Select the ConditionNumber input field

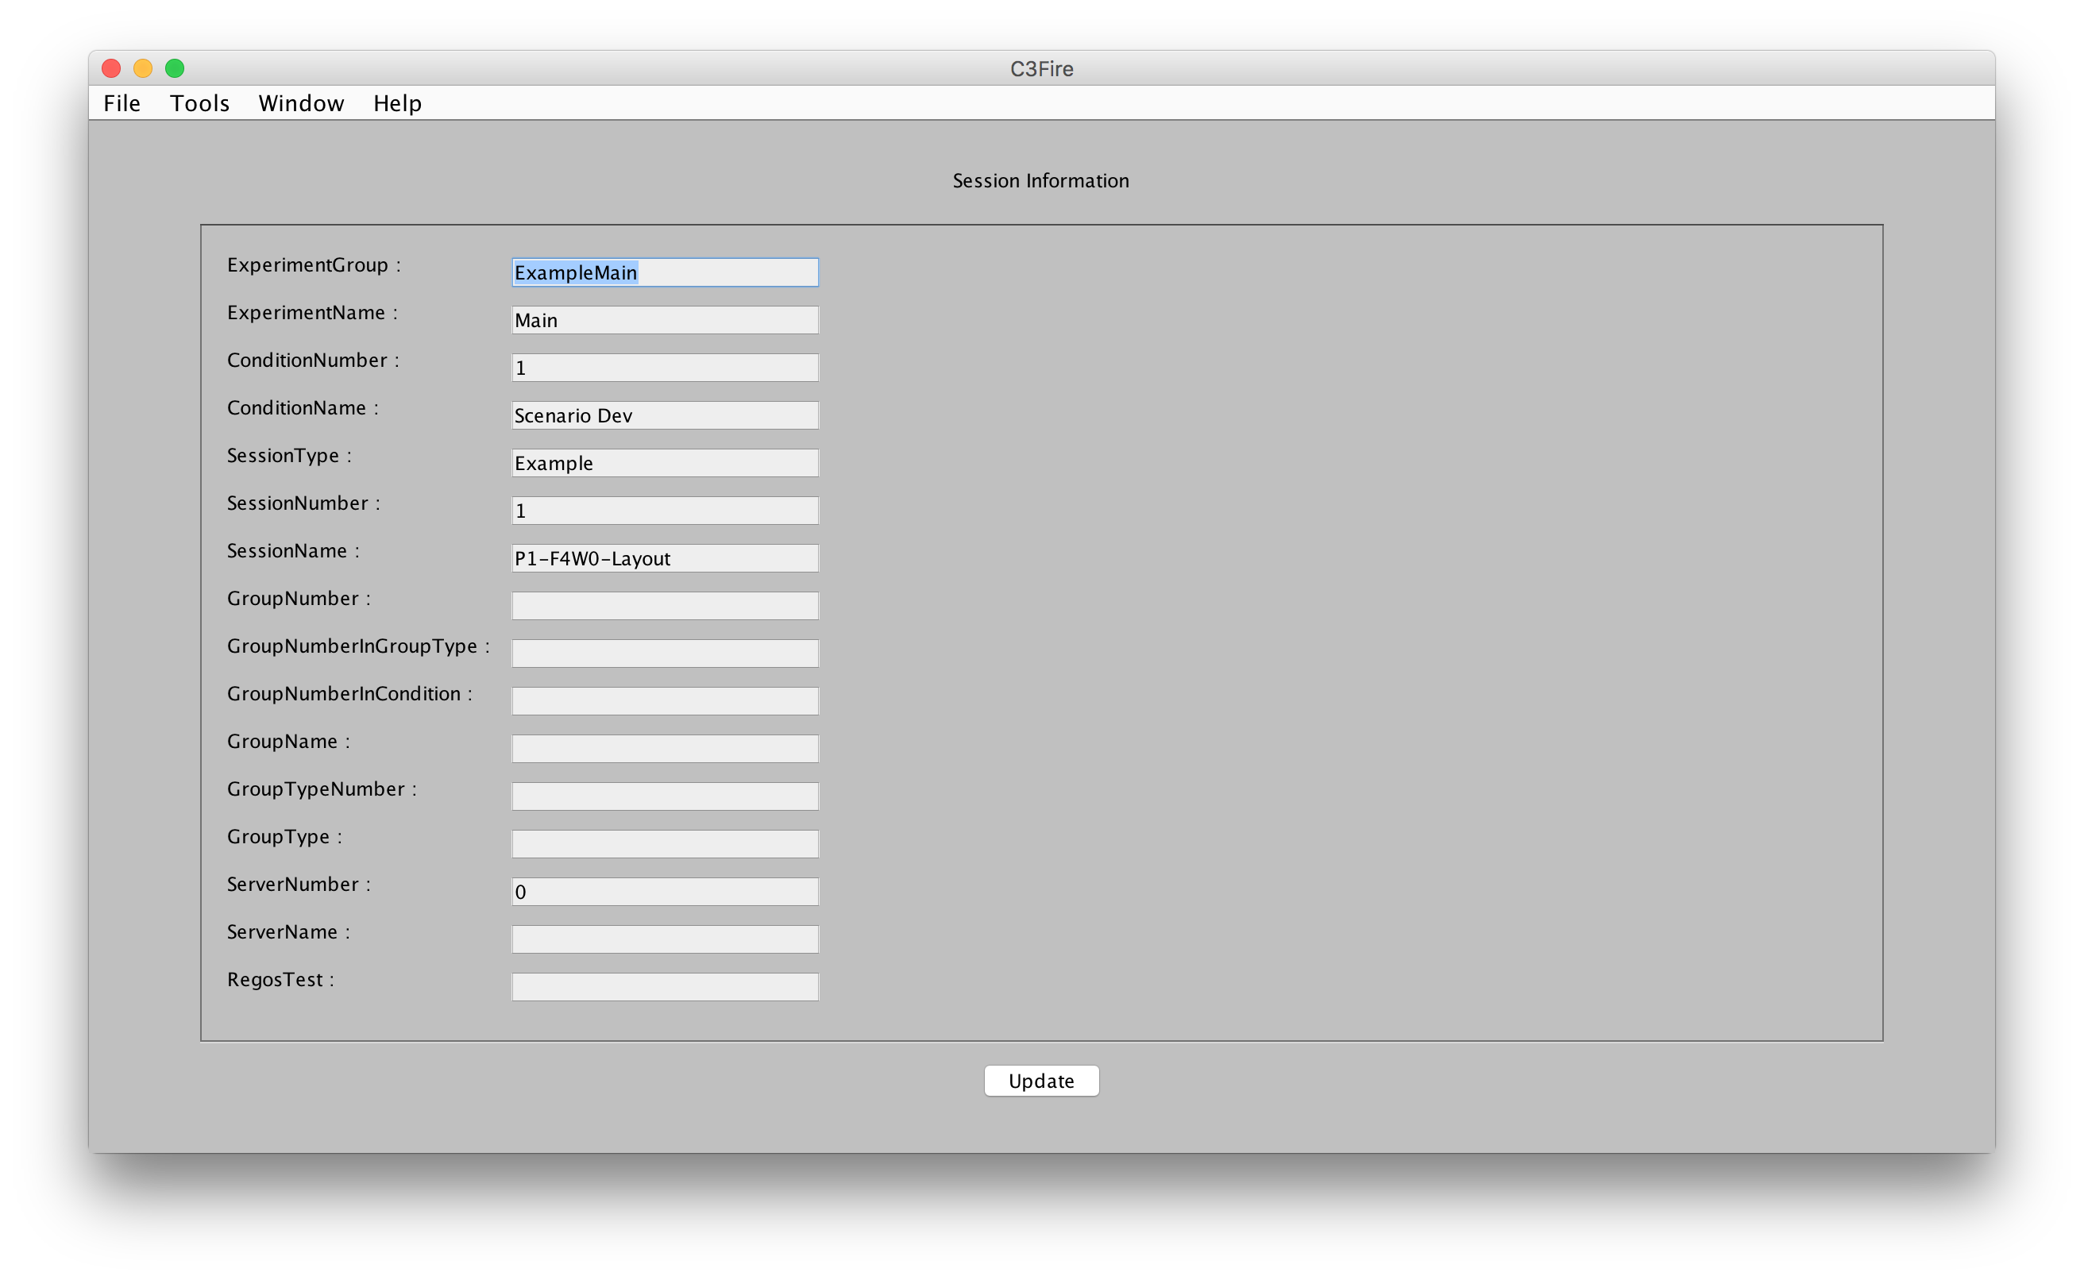tap(666, 368)
